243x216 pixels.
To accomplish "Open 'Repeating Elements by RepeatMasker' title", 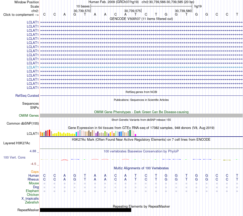I will pos(141,206).
